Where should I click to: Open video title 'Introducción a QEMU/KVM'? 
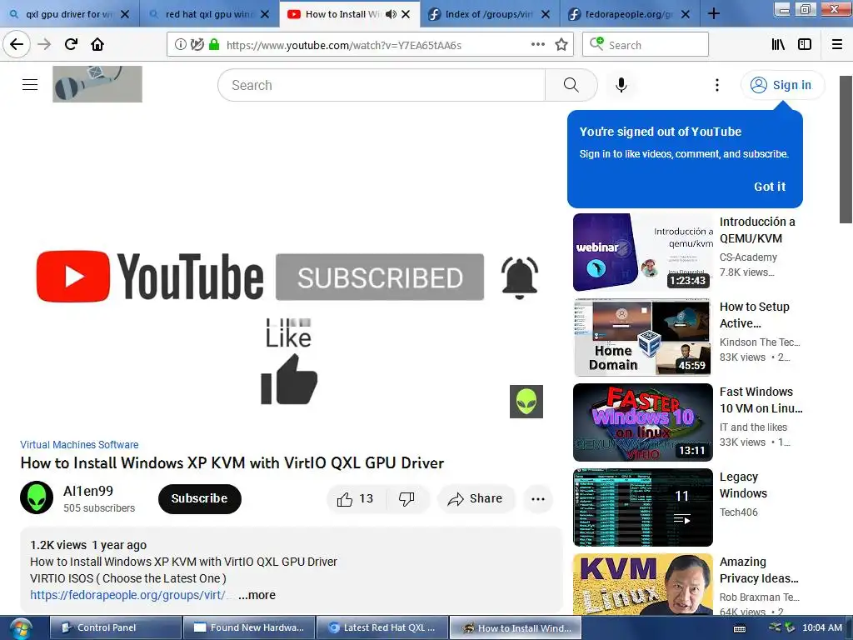[757, 230]
